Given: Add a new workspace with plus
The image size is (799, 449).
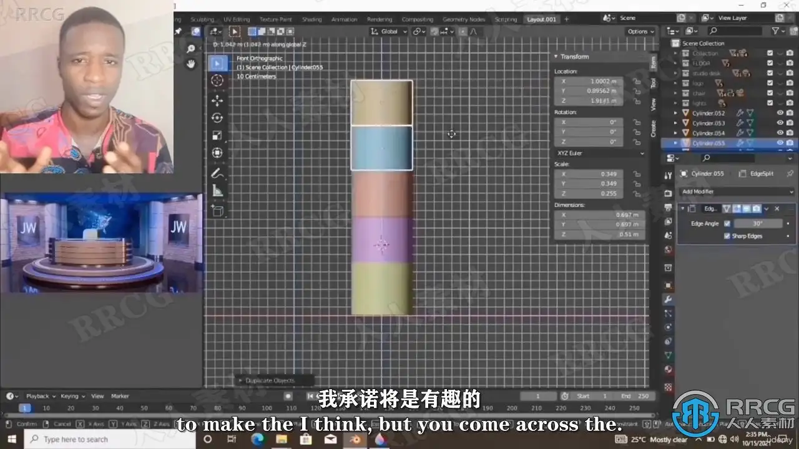Looking at the screenshot, I should (x=567, y=19).
